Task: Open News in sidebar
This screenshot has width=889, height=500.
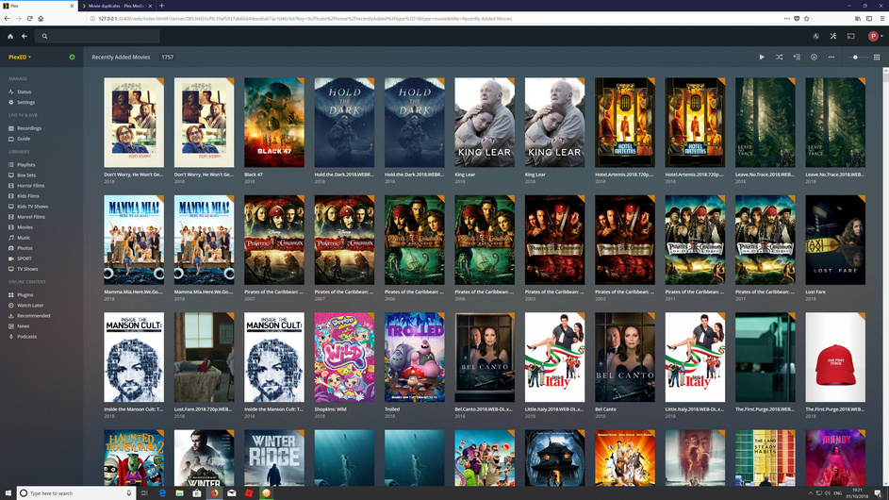Action: point(23,326)
